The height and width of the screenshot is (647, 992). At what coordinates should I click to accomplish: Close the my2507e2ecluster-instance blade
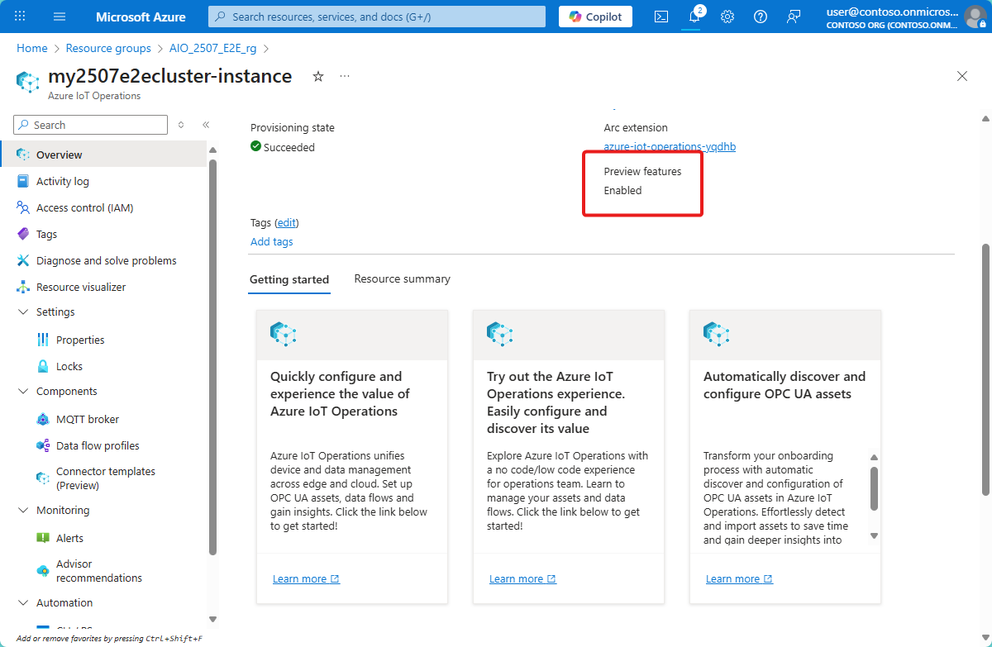coord(962,76)
